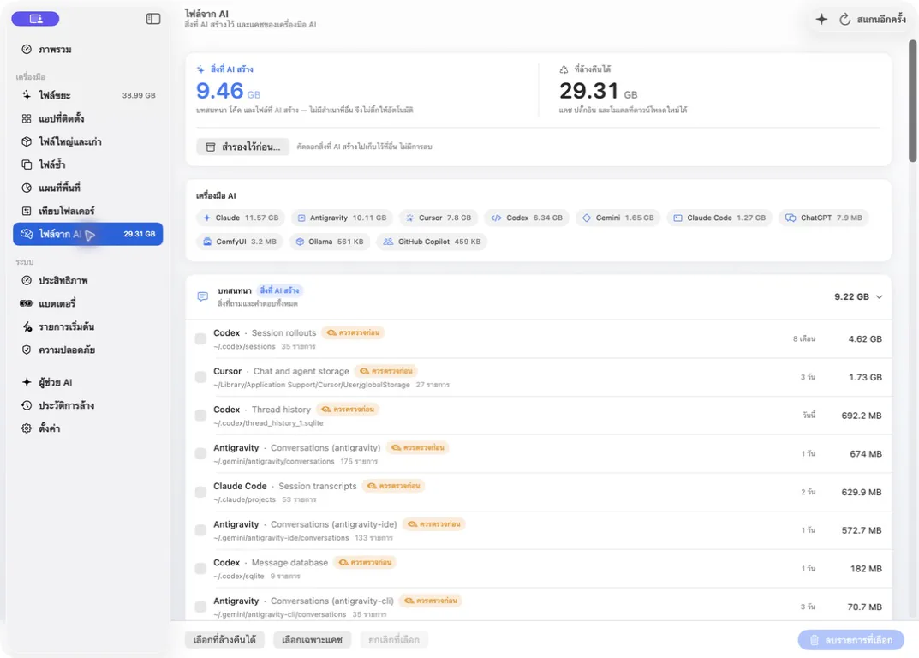Click the แบตเตอรี่ battery icon

(27, 303)
